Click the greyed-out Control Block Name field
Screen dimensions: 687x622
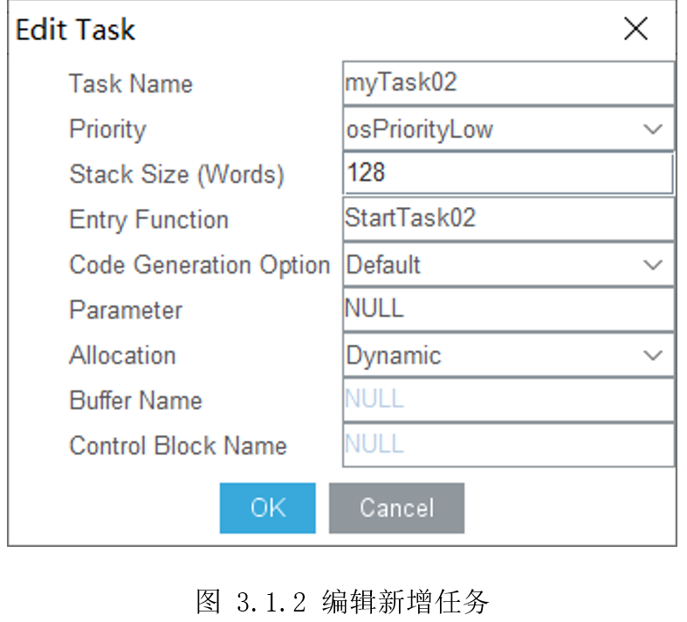pos(508,445)
